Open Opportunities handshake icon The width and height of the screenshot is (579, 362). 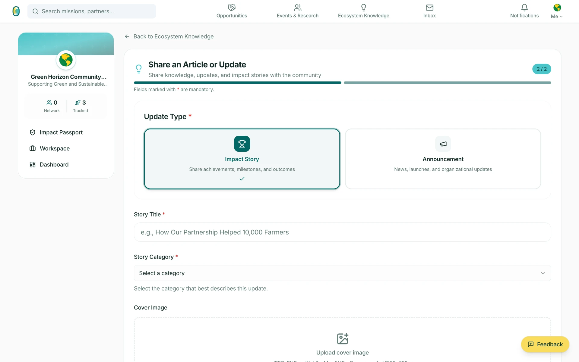[232, 8]
